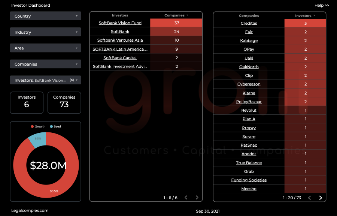
Task: Click the next page arrow under the Investors table
Action: pos(197,198)
